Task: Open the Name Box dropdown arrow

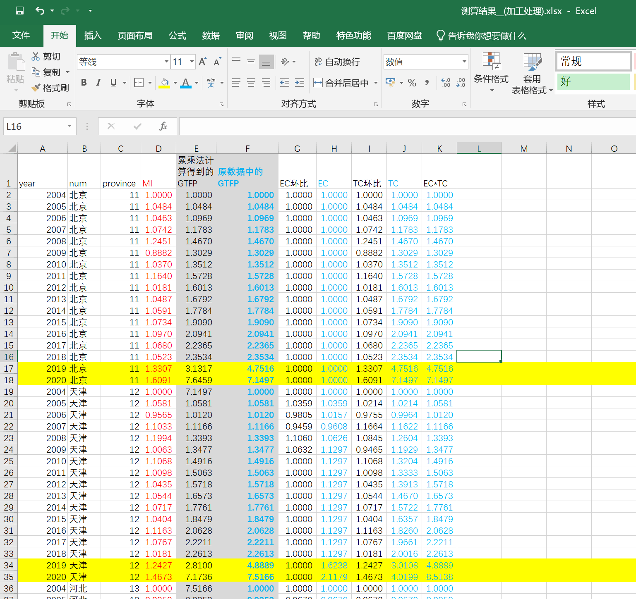Action: pyautogui.click(x=70, y=126)
